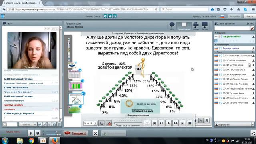Image resolution: width=256 pixels, height=144 pixels.
Task: Jump to the last slide
Action: [183, 123]
